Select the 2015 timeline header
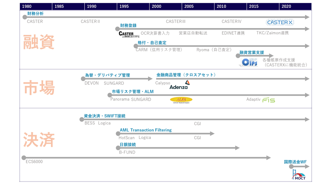This screenshot has height=184, width=327. tap(263, 7)
